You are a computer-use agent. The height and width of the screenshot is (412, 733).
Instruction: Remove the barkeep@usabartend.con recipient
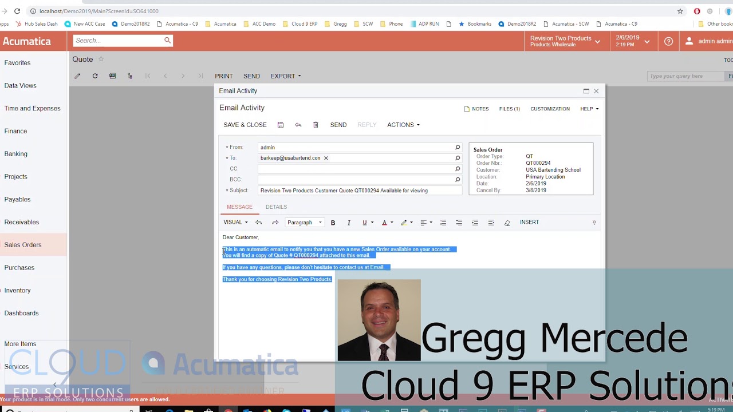(326, 158)
